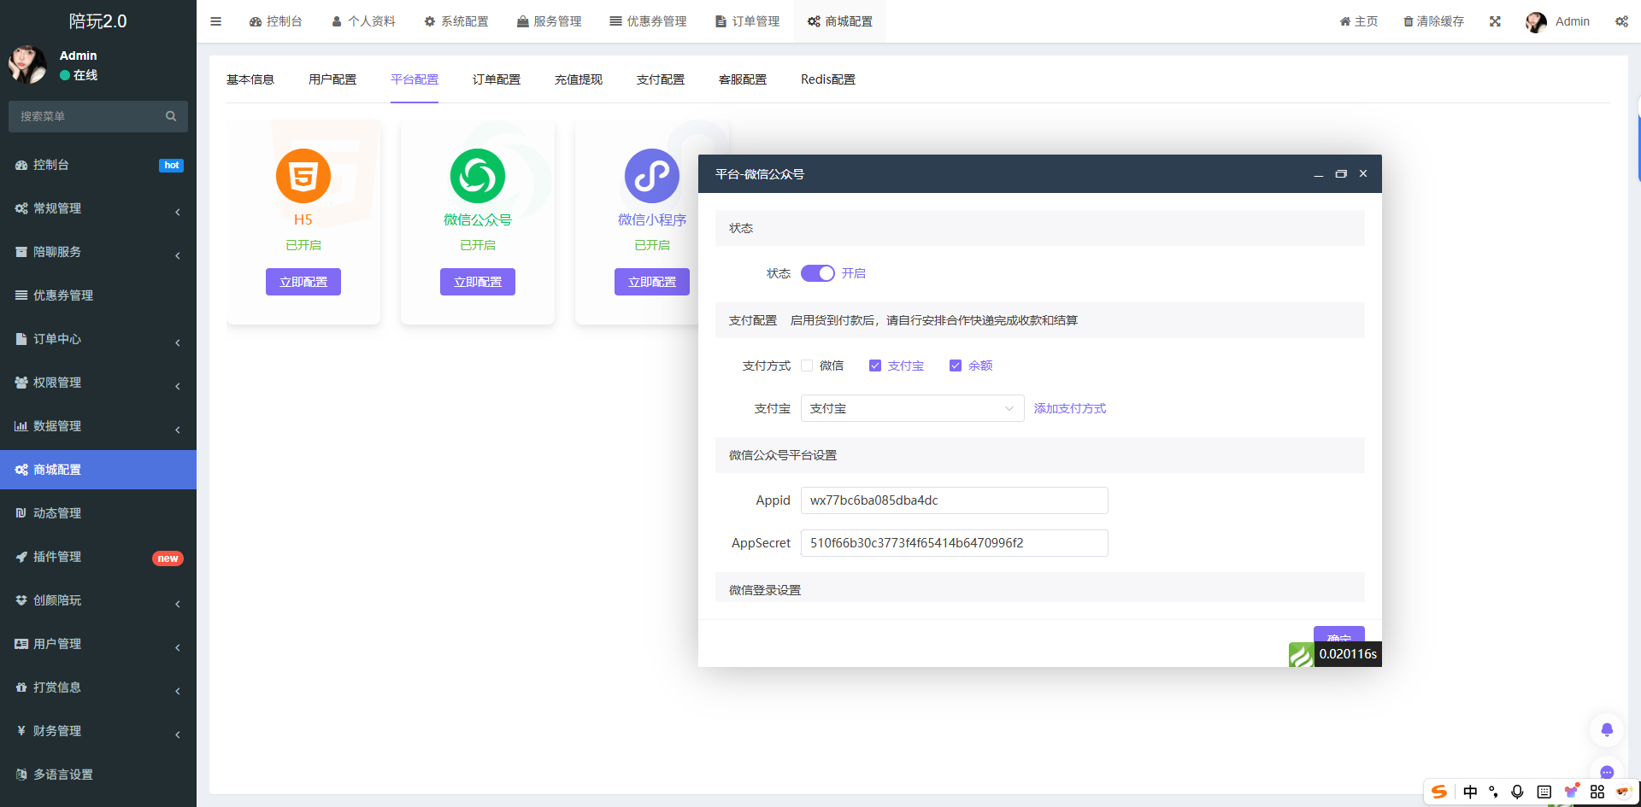Screen dimensions: 1641x807
Task: Click the 动态管理 icon in sidebar
Action: click(21, 513)
